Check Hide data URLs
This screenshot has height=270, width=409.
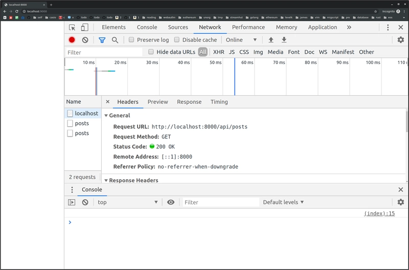click(x=151, y=52)
